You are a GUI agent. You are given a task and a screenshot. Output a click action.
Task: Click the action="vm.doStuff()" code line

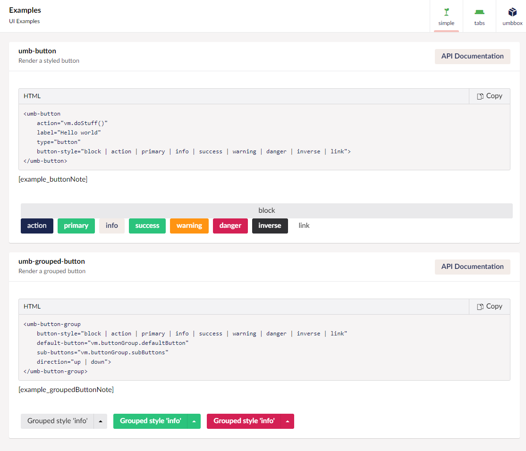coord(72,123)
